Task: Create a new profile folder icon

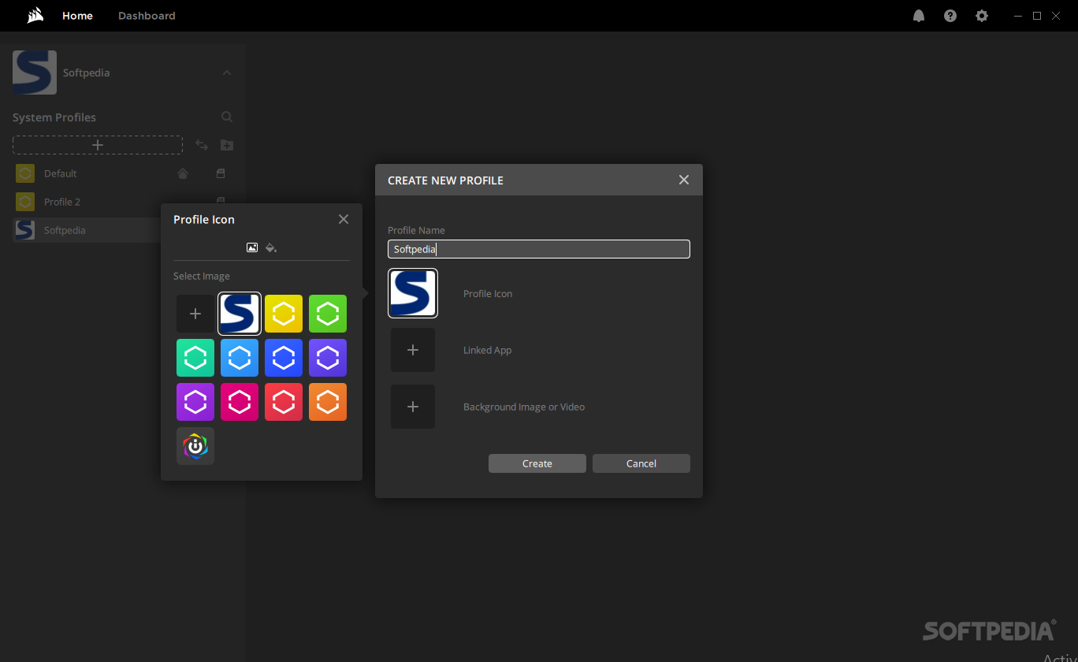Action: tap(227, 145)
